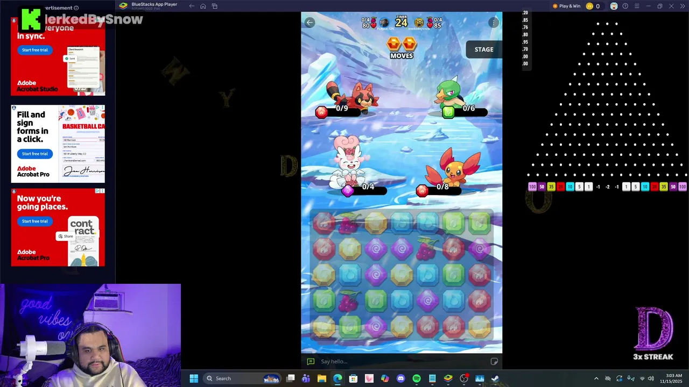Click the sticker icon at chat bar's right end

tap(494, 361)
